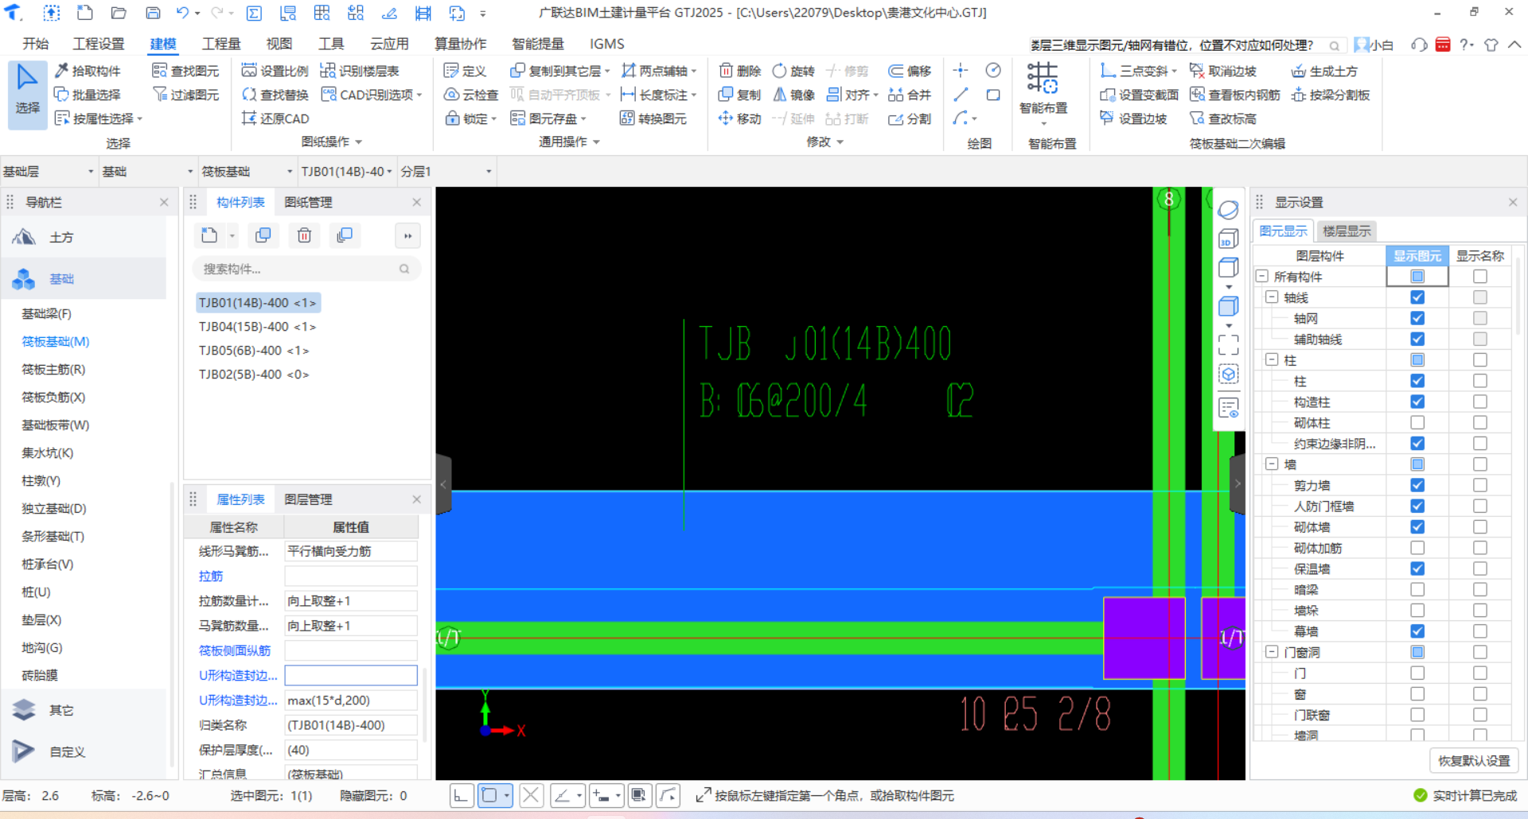
Task: Toggle 辅助轴线 显示图元 checkbox
Action: pyautogui.click(x=1417, y=339)
